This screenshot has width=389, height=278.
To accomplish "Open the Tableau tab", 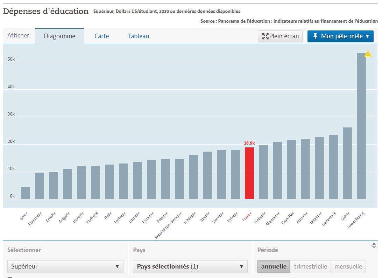I will coord(139,36).
